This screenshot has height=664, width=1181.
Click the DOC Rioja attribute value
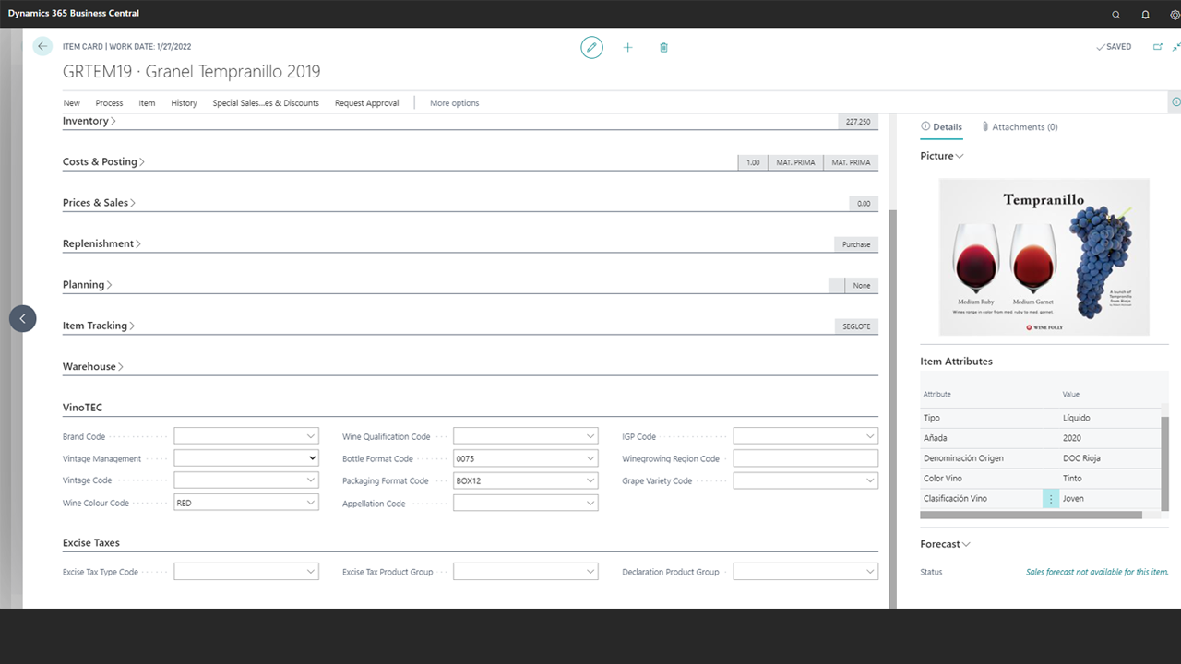(x=1081, y=458)
